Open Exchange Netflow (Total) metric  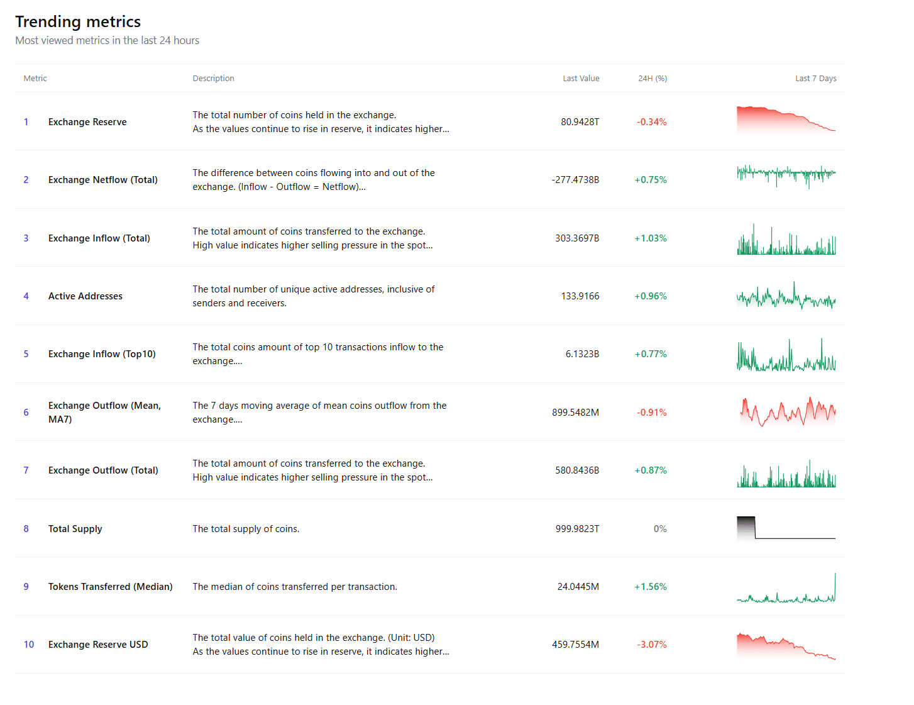point(103,180)
